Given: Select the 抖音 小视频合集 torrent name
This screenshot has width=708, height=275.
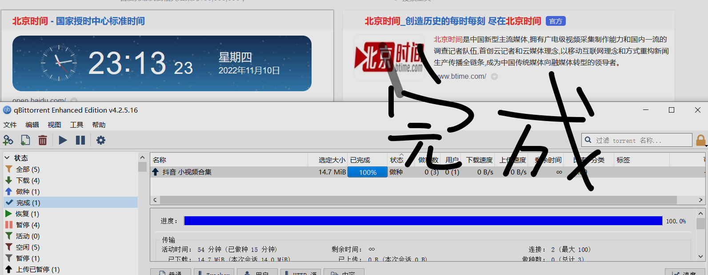Looking at the screenshot, I should tap(187, 172).
